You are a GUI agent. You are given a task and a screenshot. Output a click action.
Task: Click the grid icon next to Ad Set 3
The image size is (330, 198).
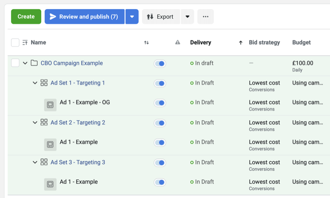click(x=44, y=162)
